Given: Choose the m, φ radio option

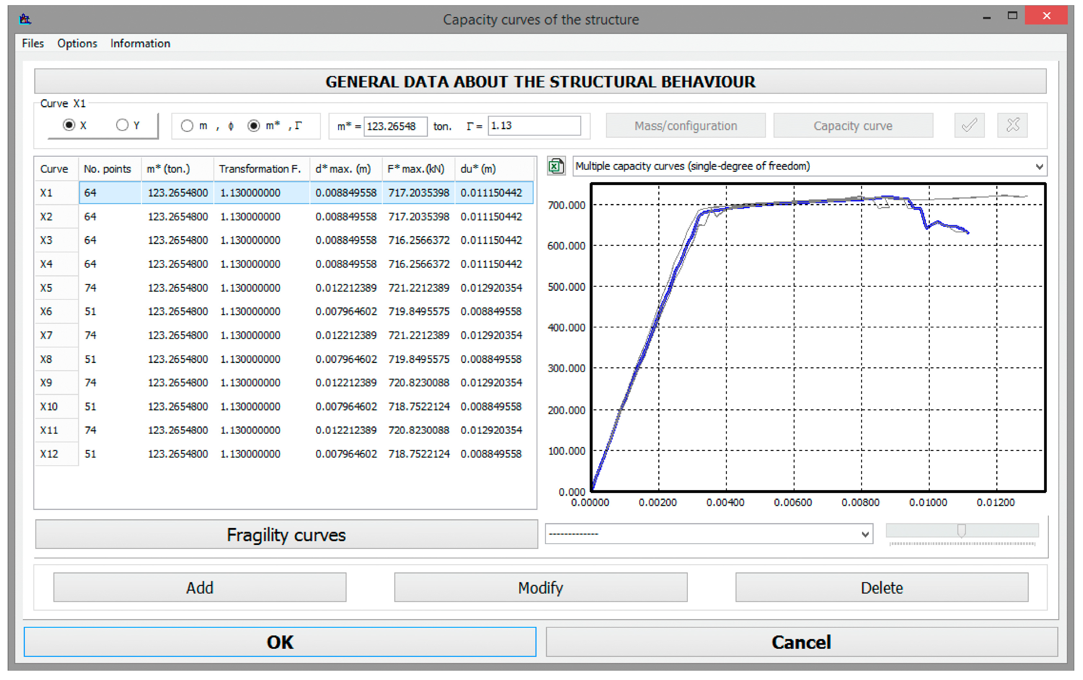Looking at the screenshot, I should pos(187,126).
